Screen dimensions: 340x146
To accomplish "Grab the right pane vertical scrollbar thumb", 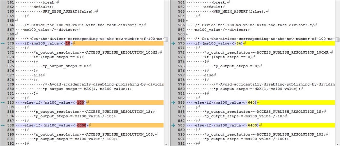I will 337,40.
